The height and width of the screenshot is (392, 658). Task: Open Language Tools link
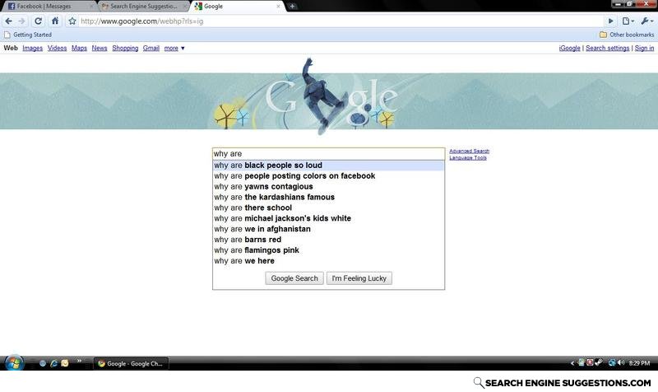point(468,157)
